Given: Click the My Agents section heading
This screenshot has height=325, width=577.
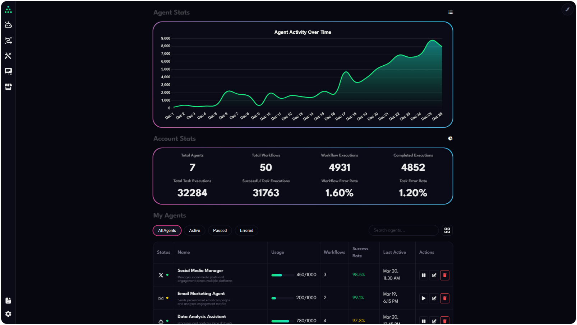Looking at the screenshot, I should point(170,216).
